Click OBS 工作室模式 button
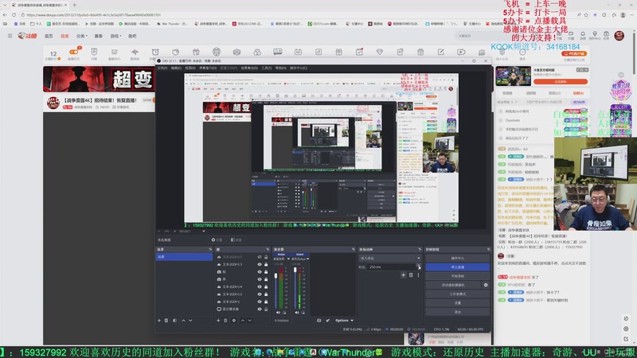Viewport: 637px width, 358px height. click(457, 294)
